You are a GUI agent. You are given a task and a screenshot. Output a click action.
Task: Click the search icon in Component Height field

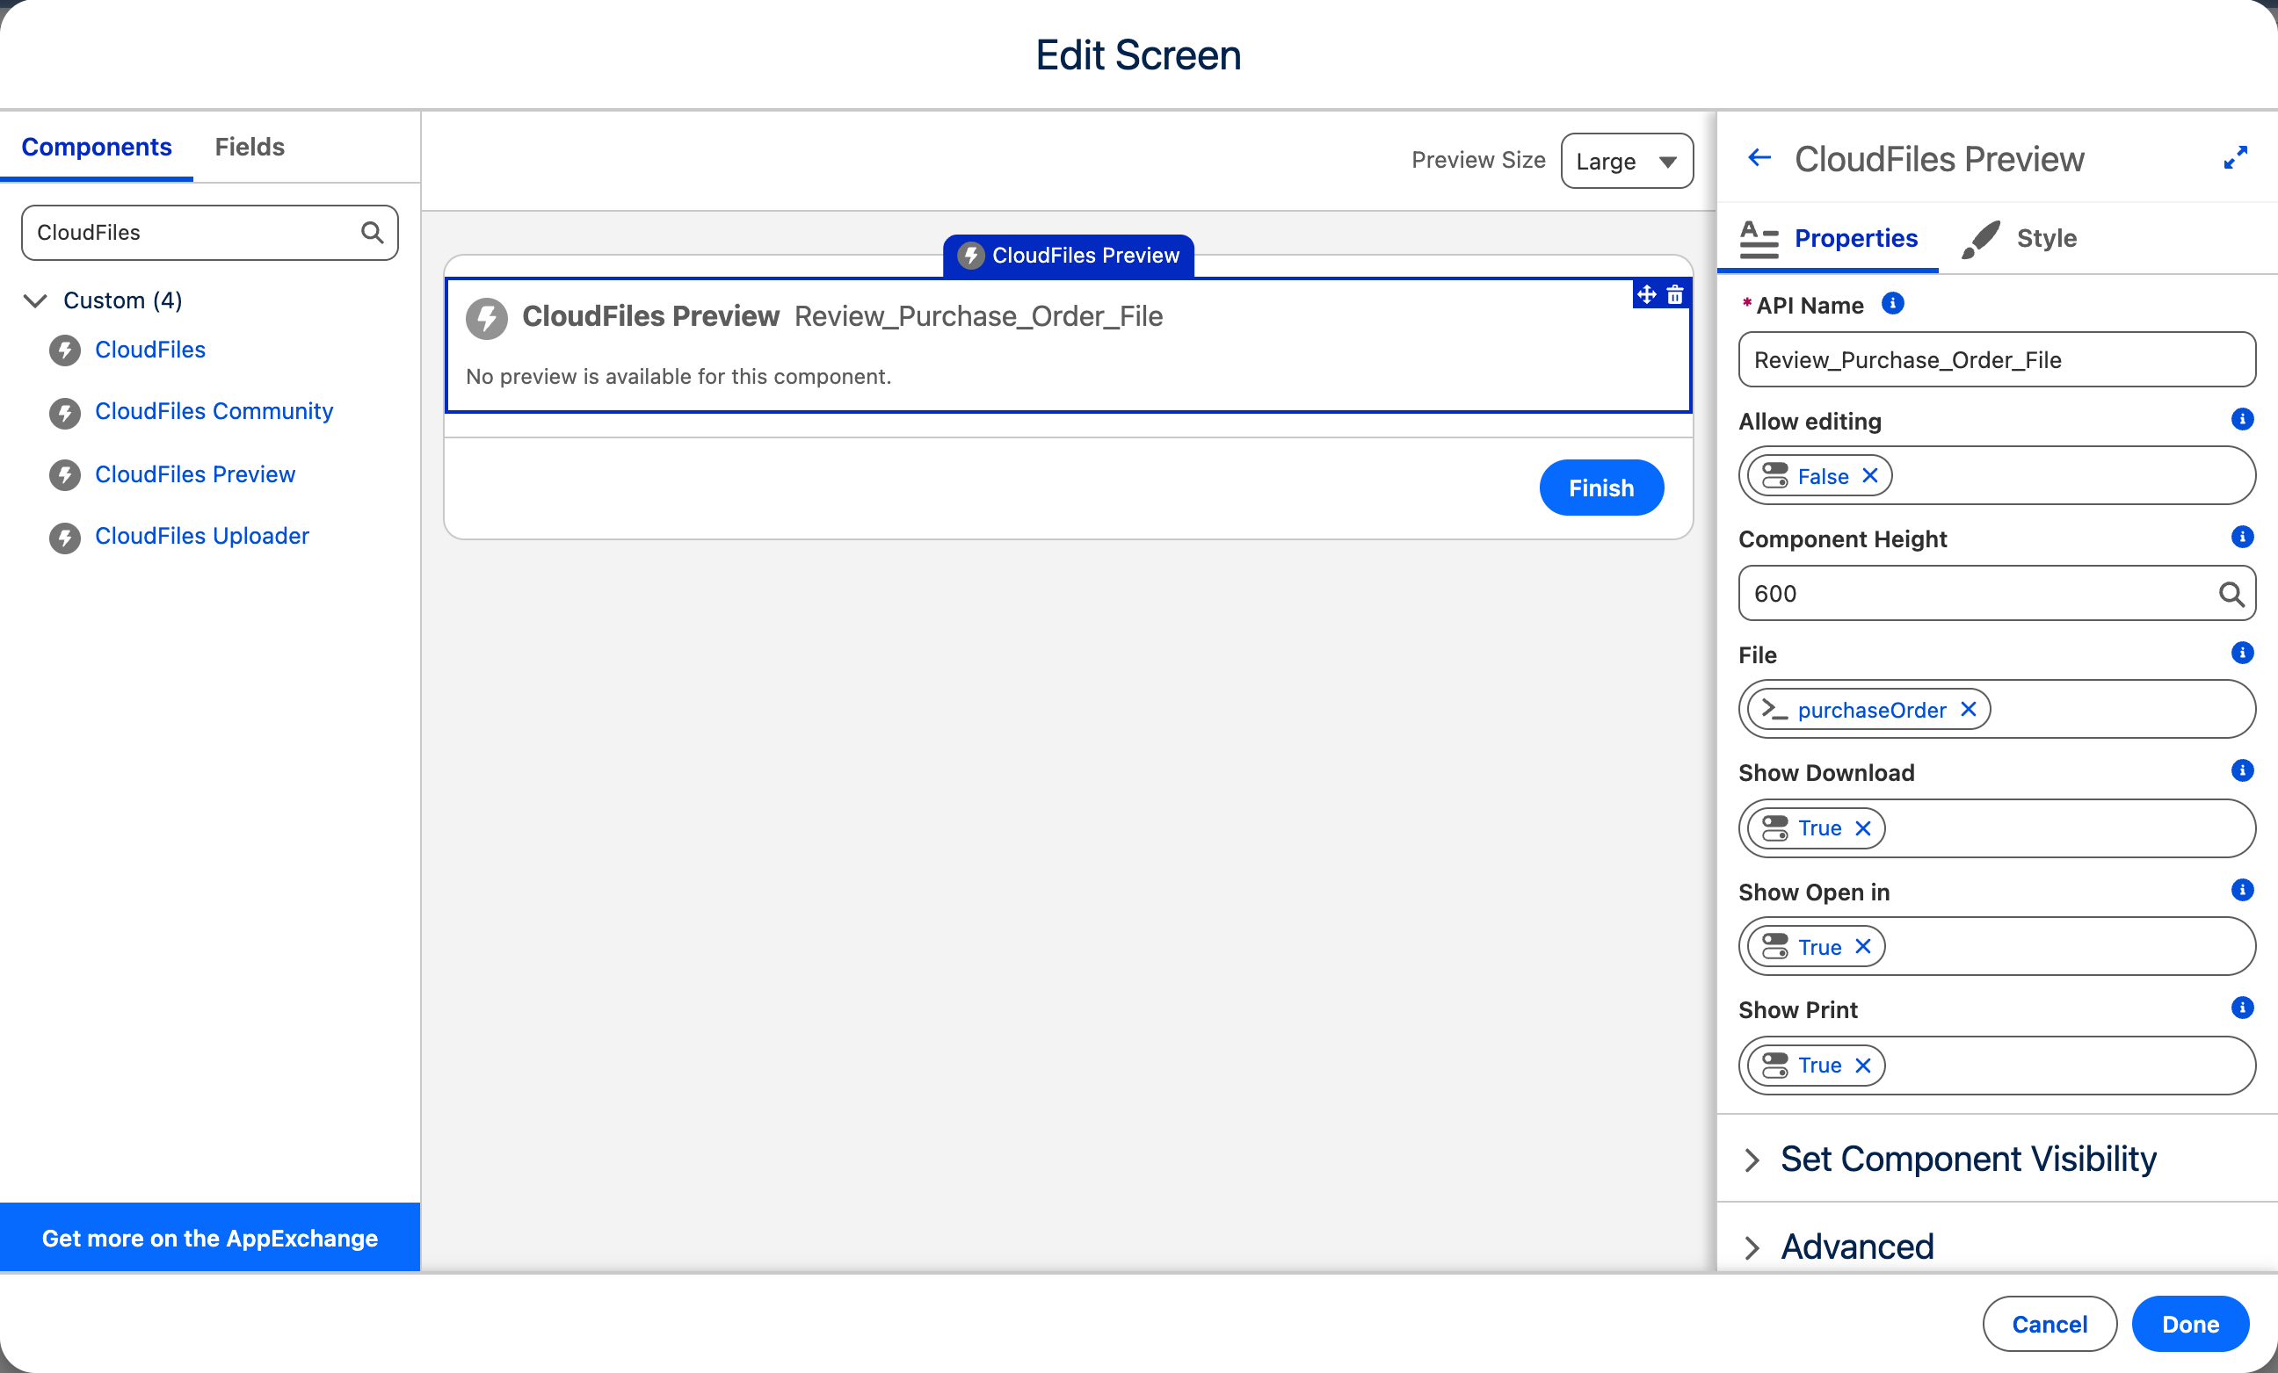pyautogui.click(x=2231, y=593)
